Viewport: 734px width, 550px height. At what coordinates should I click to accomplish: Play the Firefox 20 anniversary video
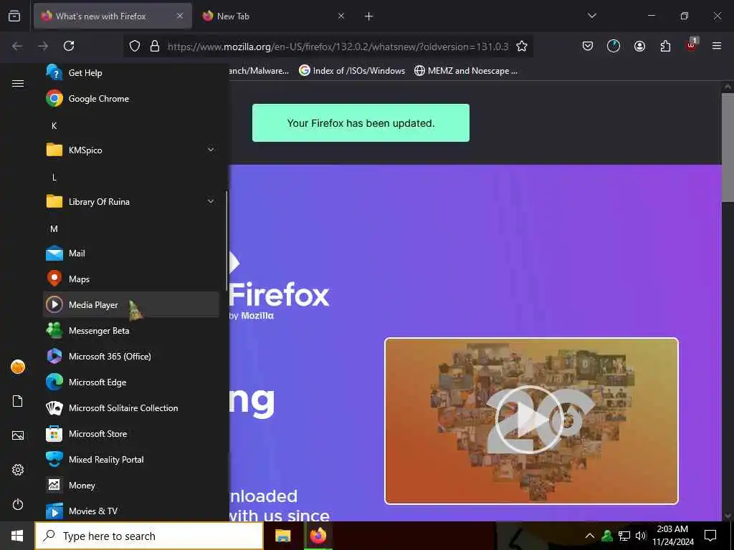(528, 420)
